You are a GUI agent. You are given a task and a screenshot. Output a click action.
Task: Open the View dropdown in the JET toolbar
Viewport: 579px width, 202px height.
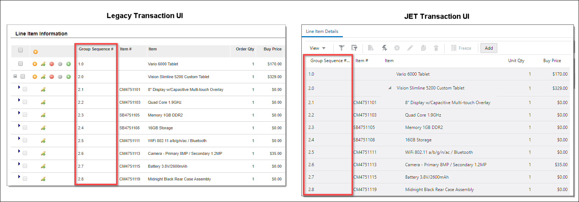pos(318,48)
